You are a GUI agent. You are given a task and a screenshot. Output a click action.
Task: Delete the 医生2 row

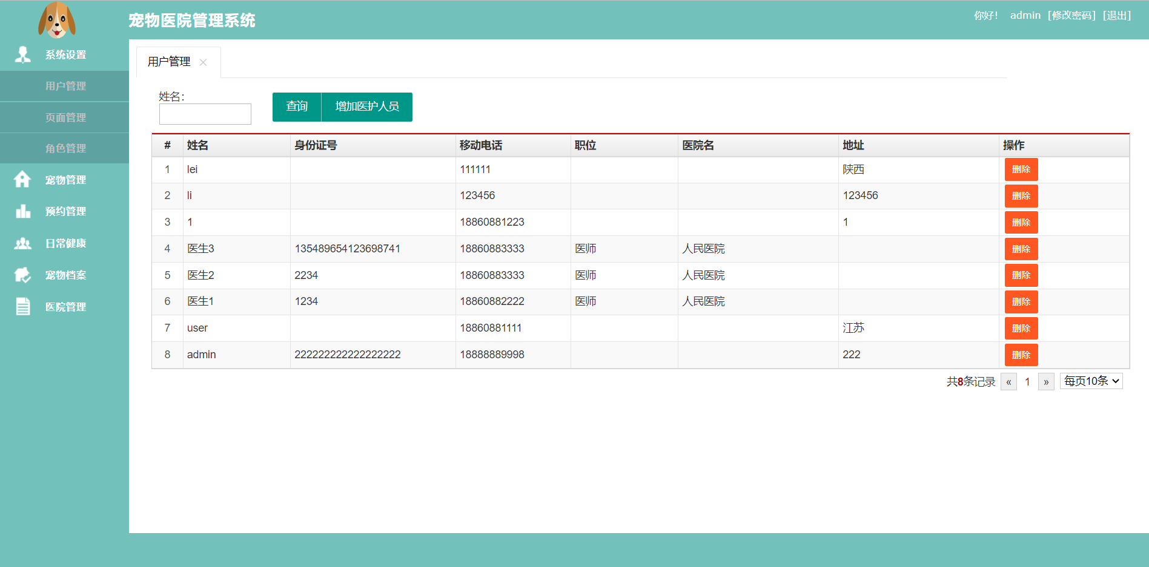(x=1021, y=275)
